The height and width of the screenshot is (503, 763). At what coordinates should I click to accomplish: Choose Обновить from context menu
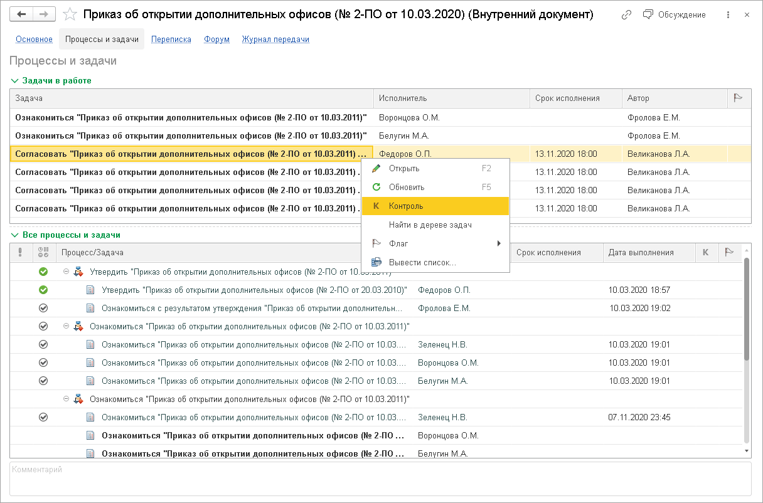coord(435,187)
